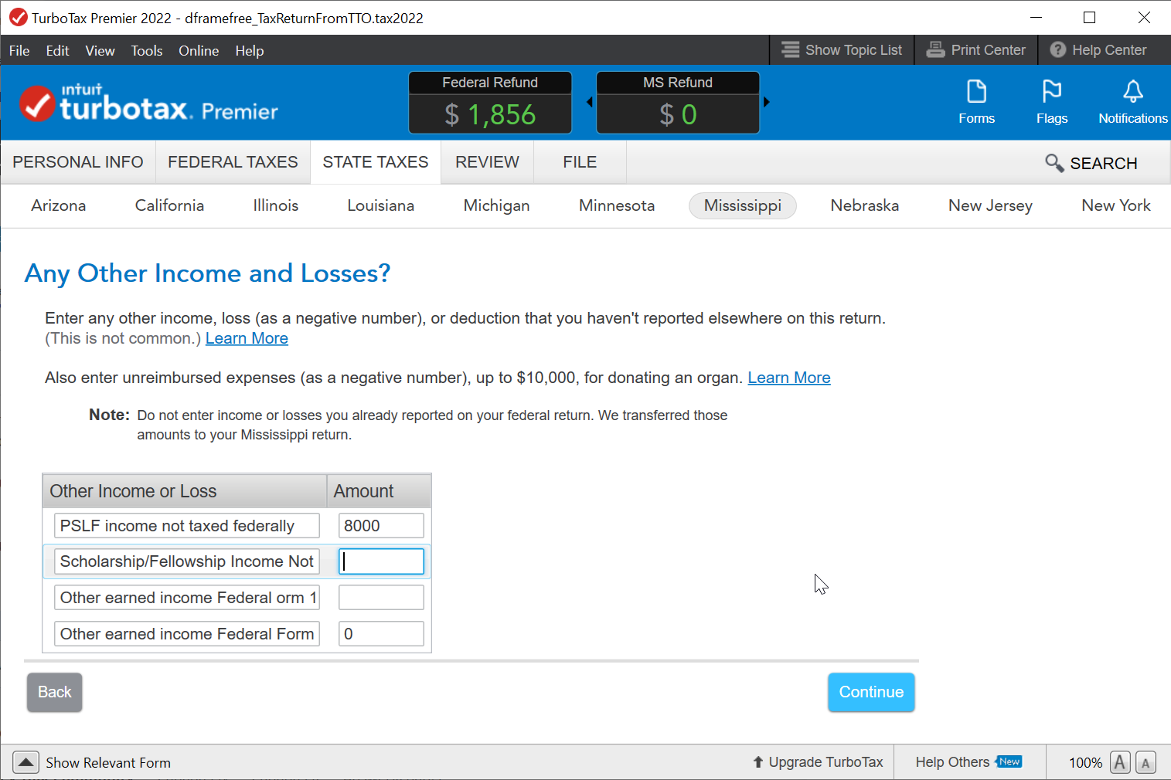Select the Arizona state tab
The height and width of the screenshot is (780, 1171).
click(59, 205)
